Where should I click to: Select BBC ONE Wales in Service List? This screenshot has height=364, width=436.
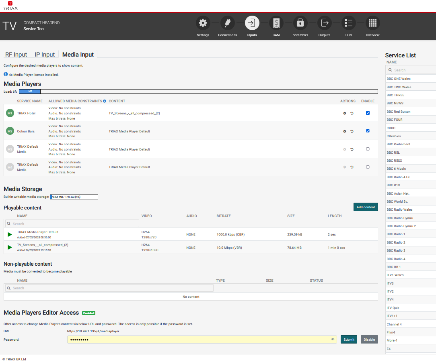(x=411, y=79)
